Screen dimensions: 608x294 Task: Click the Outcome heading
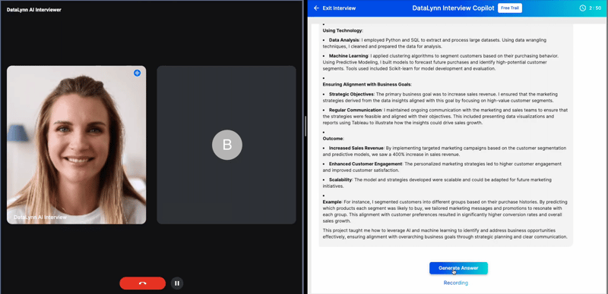333,139
